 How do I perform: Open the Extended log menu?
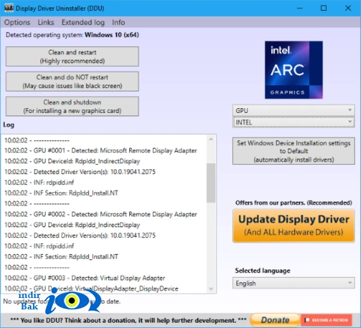point(83,22)
